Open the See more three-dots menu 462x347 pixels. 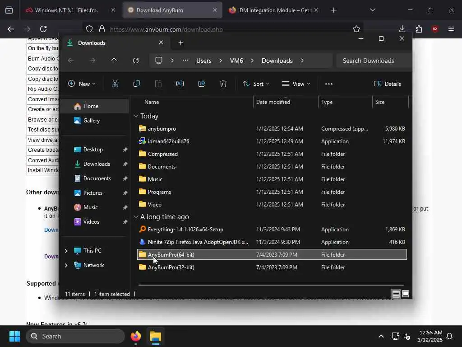point(329,84)
